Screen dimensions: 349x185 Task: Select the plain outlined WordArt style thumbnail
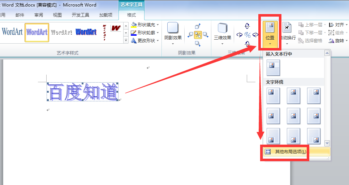(12, 32)
